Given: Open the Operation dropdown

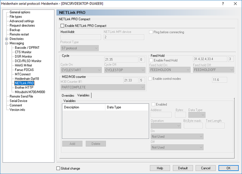Looking at the screenshot, I should 166,125.
